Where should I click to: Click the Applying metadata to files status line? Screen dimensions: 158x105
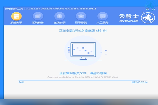(83, 77)
